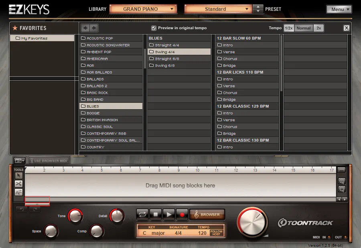
Task: Open Intro under 12 BAR SLOW 60 BPM
Action: [247, 45]
